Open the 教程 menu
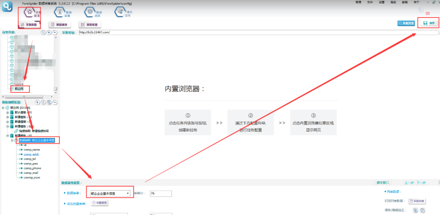Screen dimensions: 440x215 [405, 2]
